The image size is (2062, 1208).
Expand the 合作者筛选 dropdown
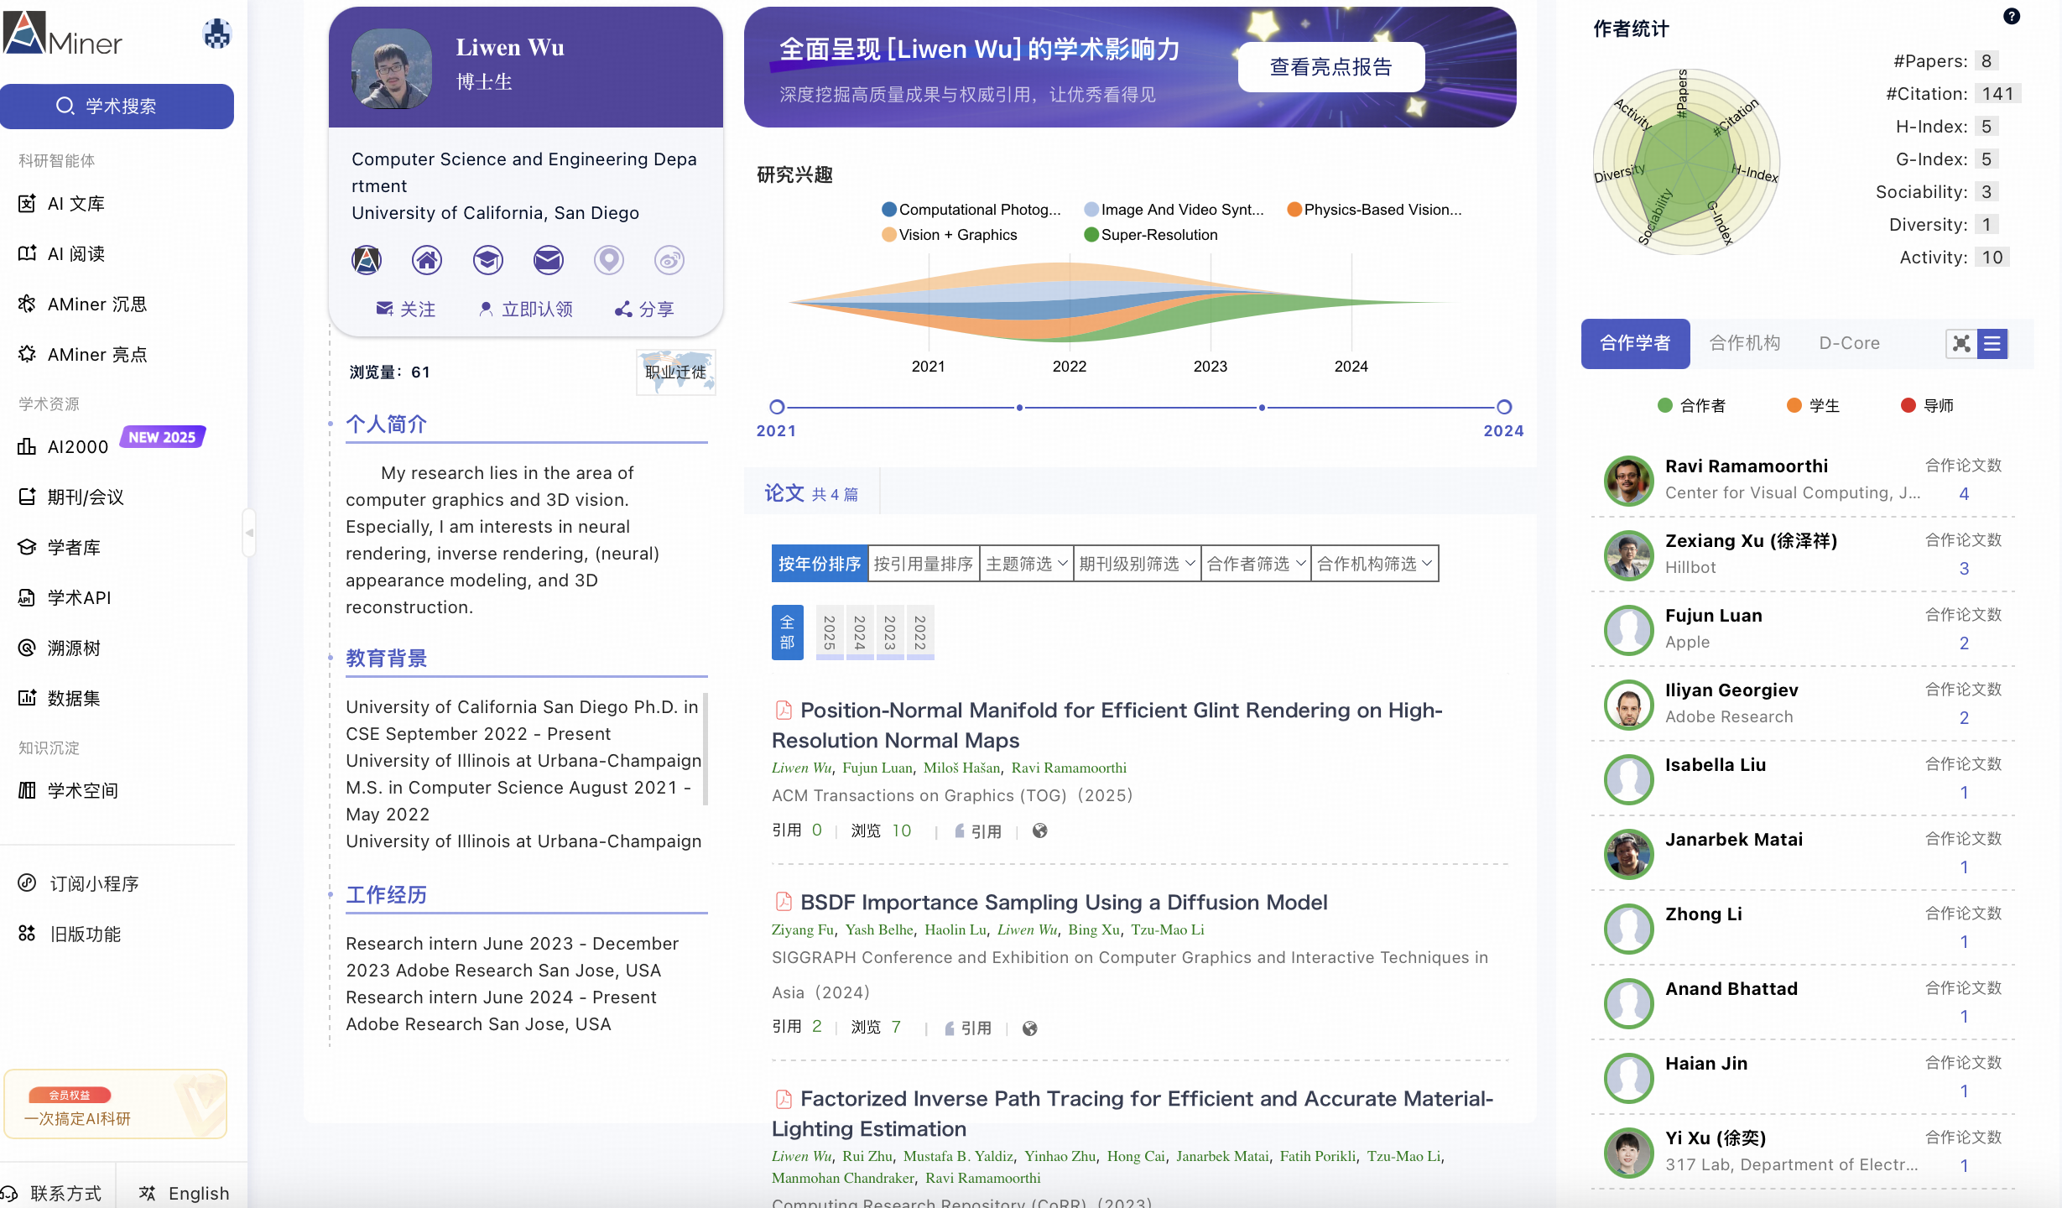coord(1256,564)
